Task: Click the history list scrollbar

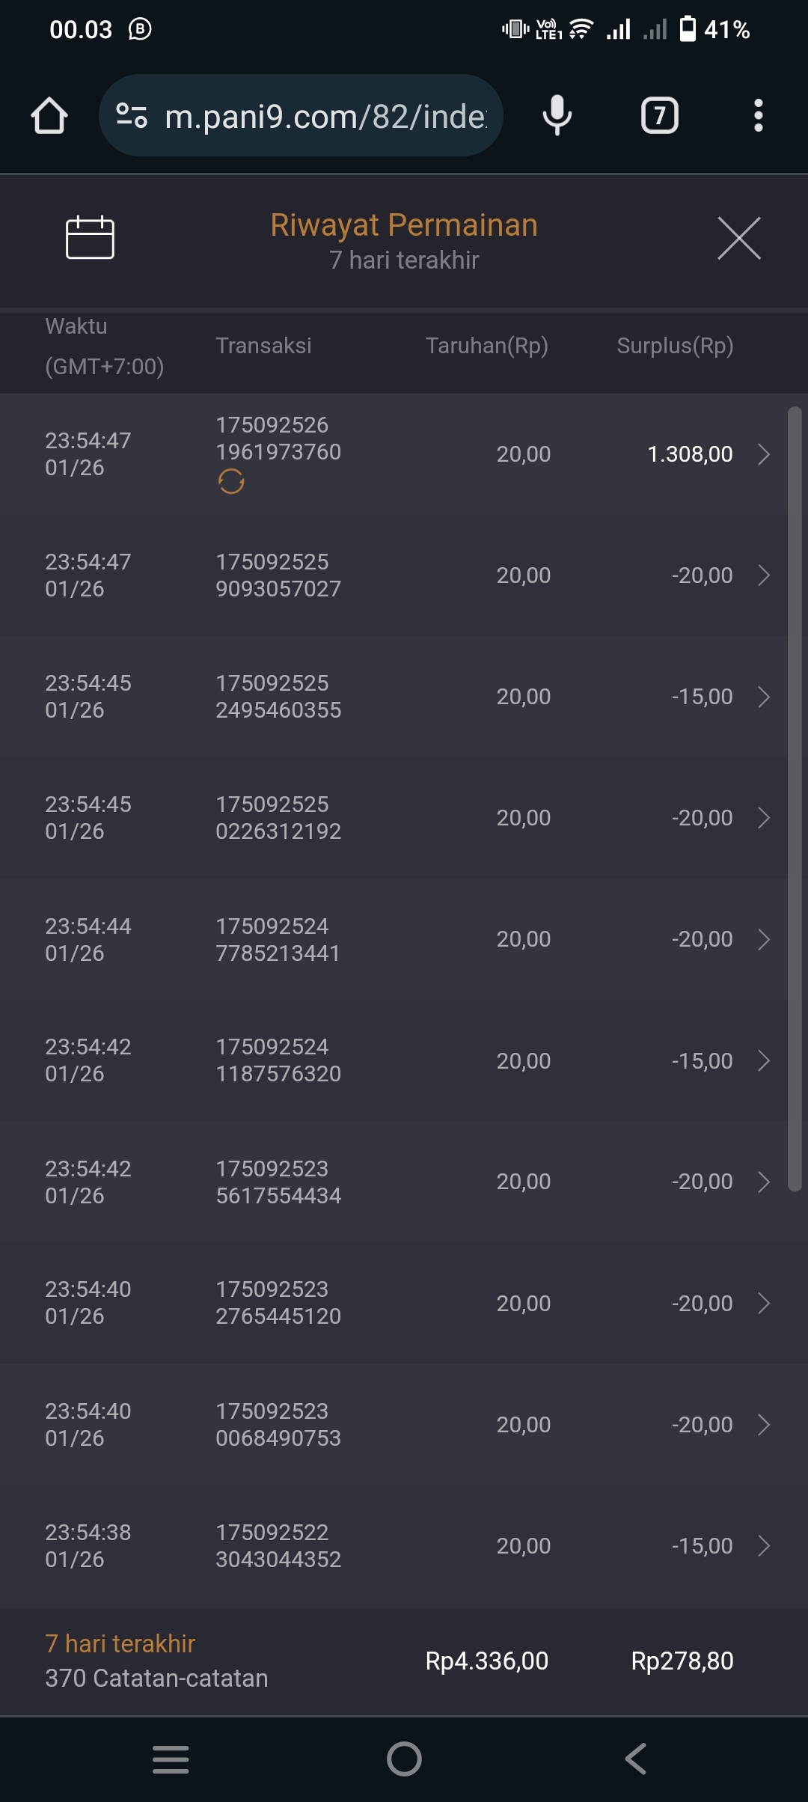Action: [795, 798]
